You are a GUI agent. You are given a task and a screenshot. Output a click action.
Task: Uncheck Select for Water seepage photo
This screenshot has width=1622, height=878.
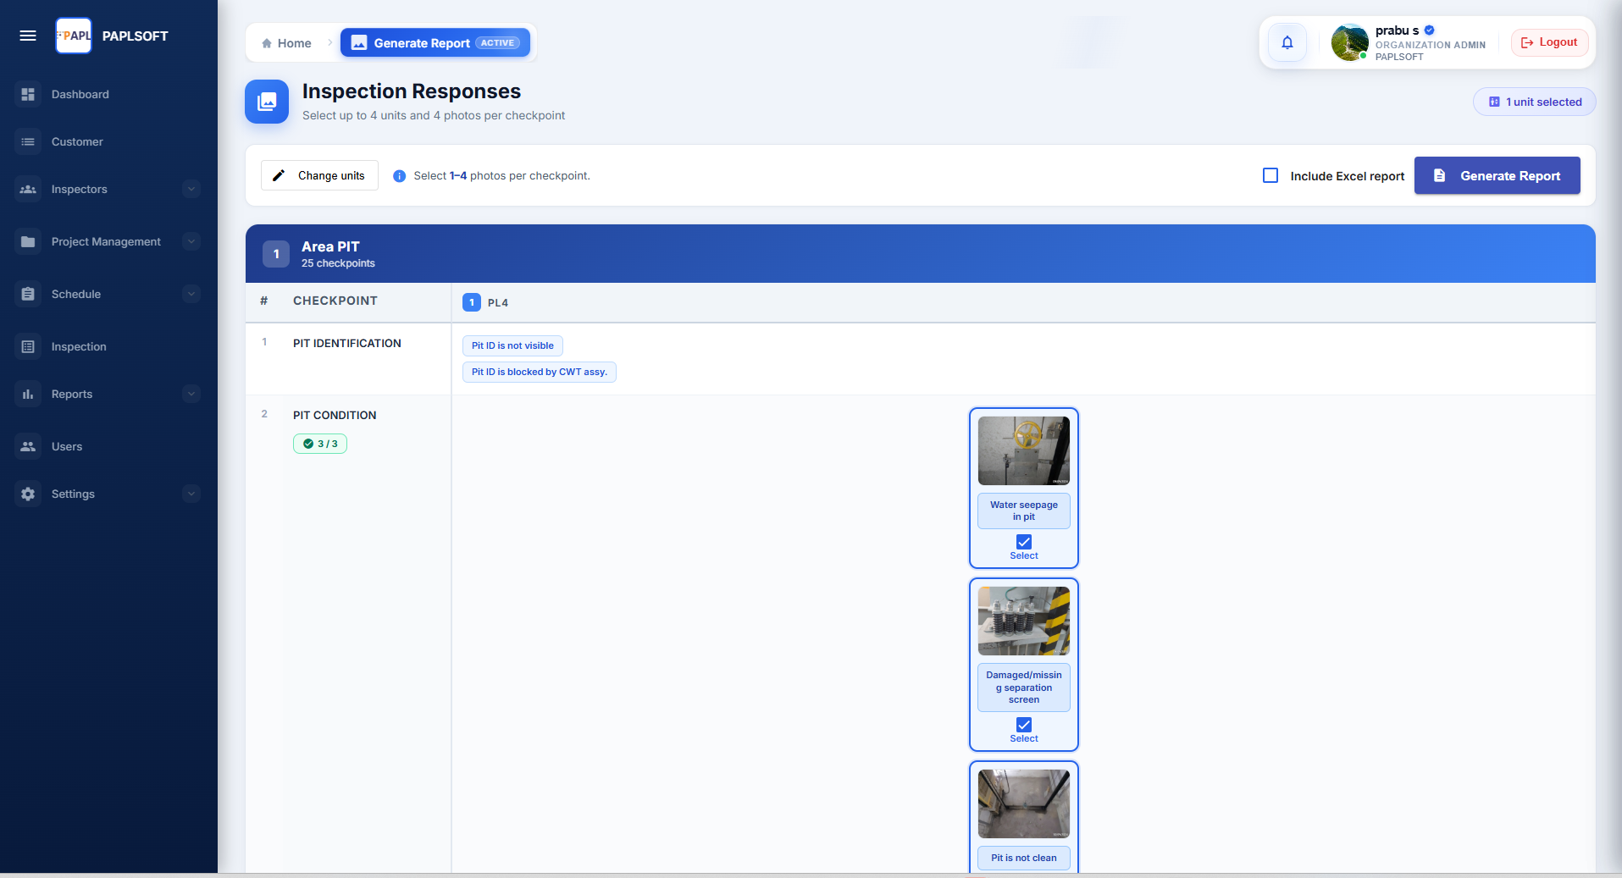pos(1024,542)
